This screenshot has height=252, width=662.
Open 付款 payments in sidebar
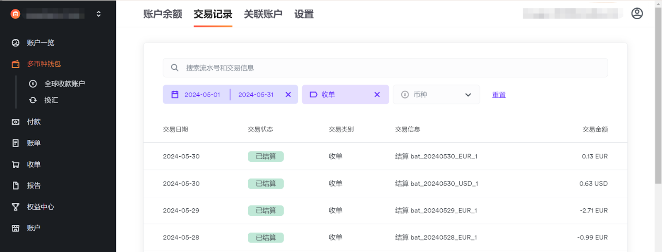tap(34, 122)
